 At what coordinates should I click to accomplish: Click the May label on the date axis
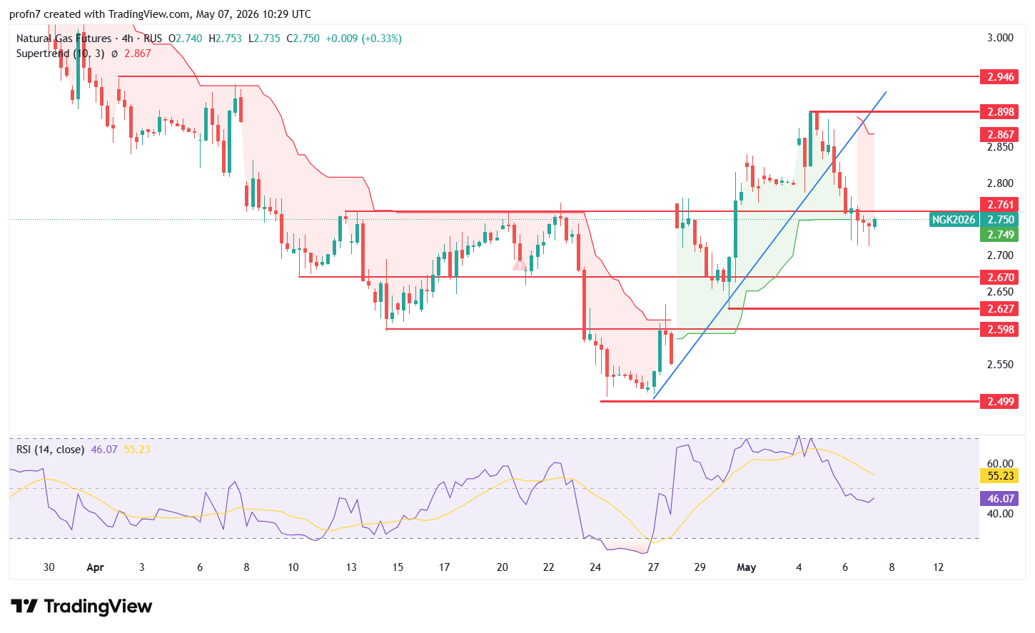(x=746, y=567)
